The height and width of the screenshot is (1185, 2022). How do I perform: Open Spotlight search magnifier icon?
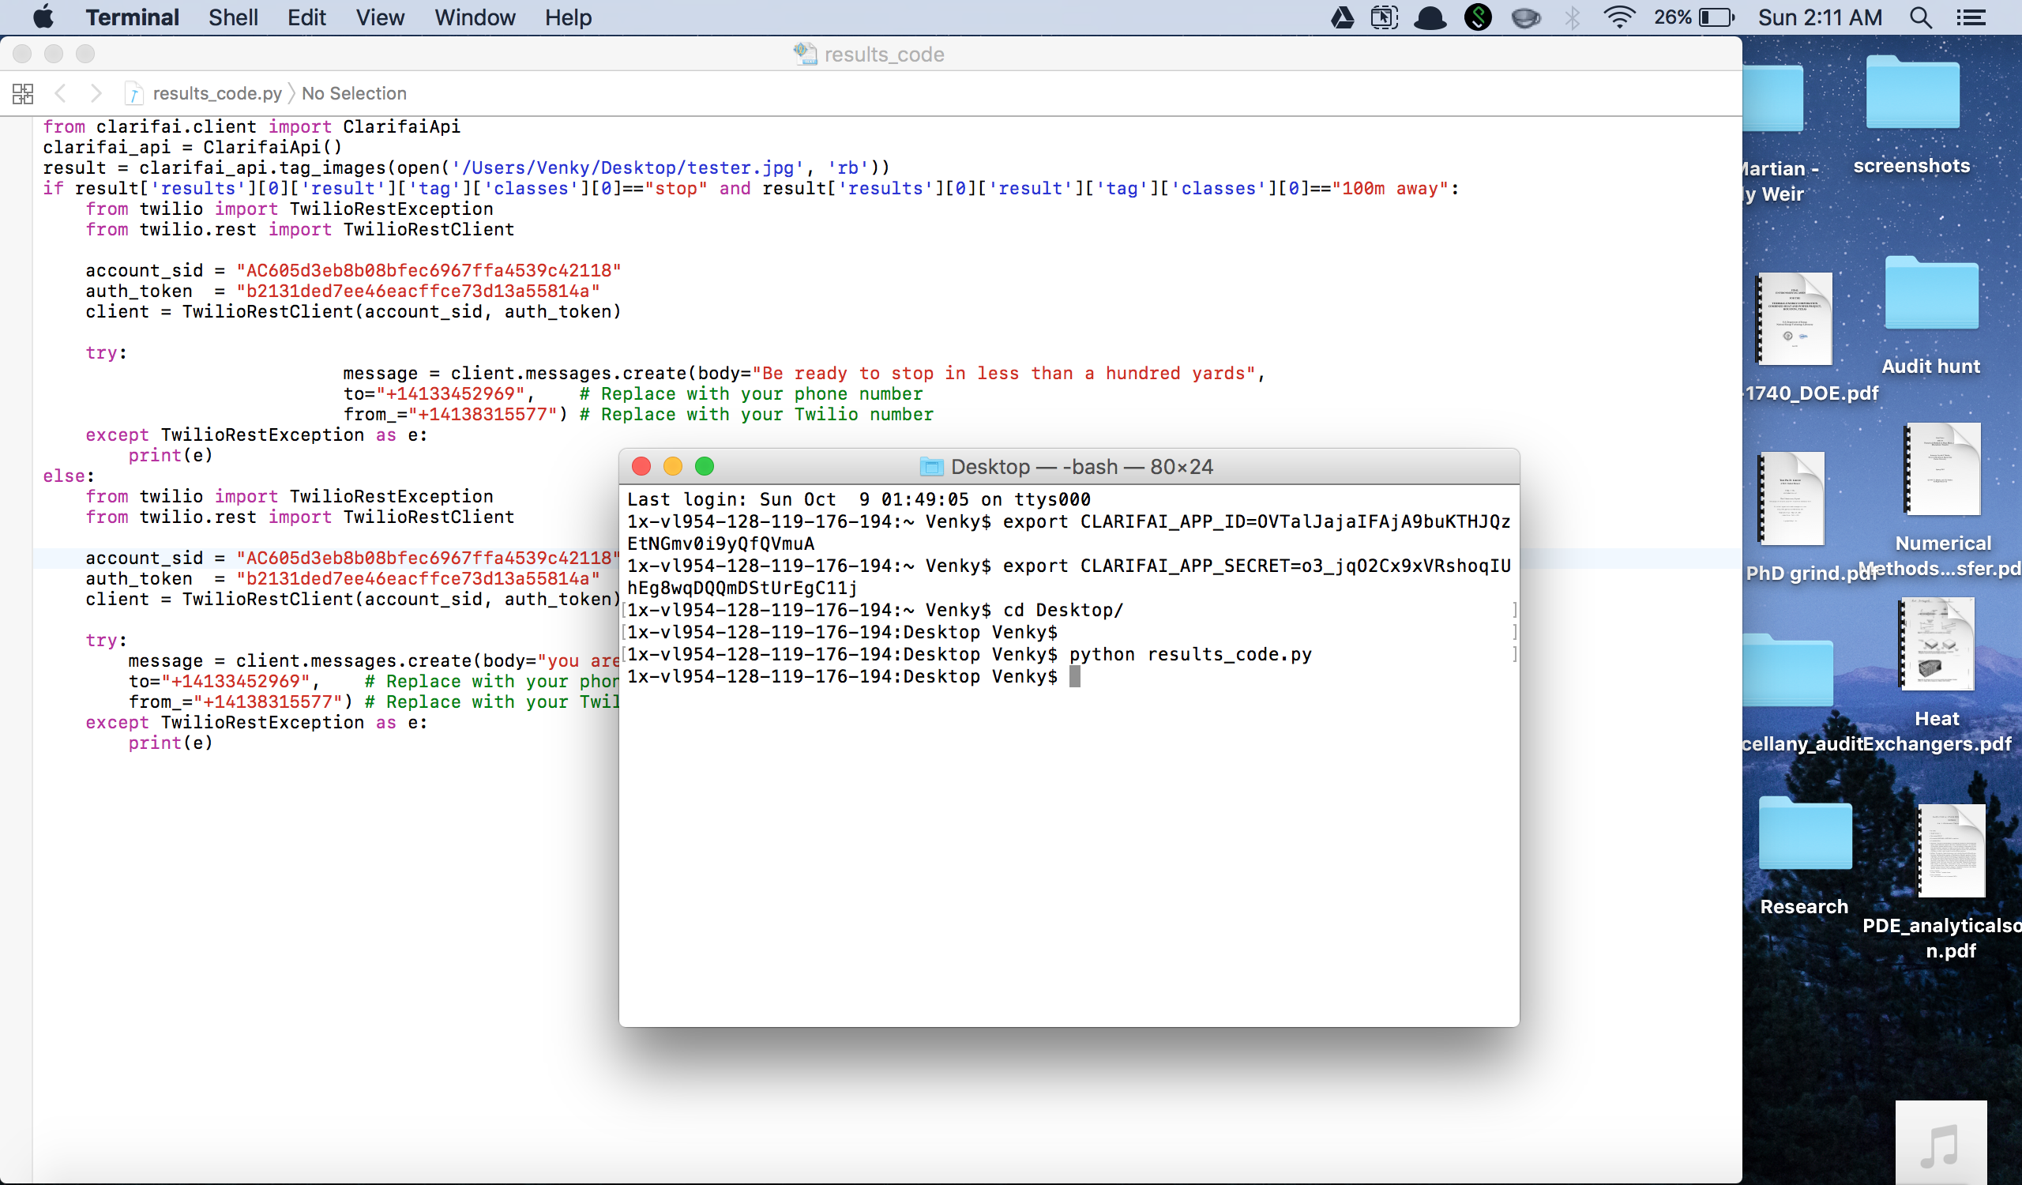tap(1921, 17)
